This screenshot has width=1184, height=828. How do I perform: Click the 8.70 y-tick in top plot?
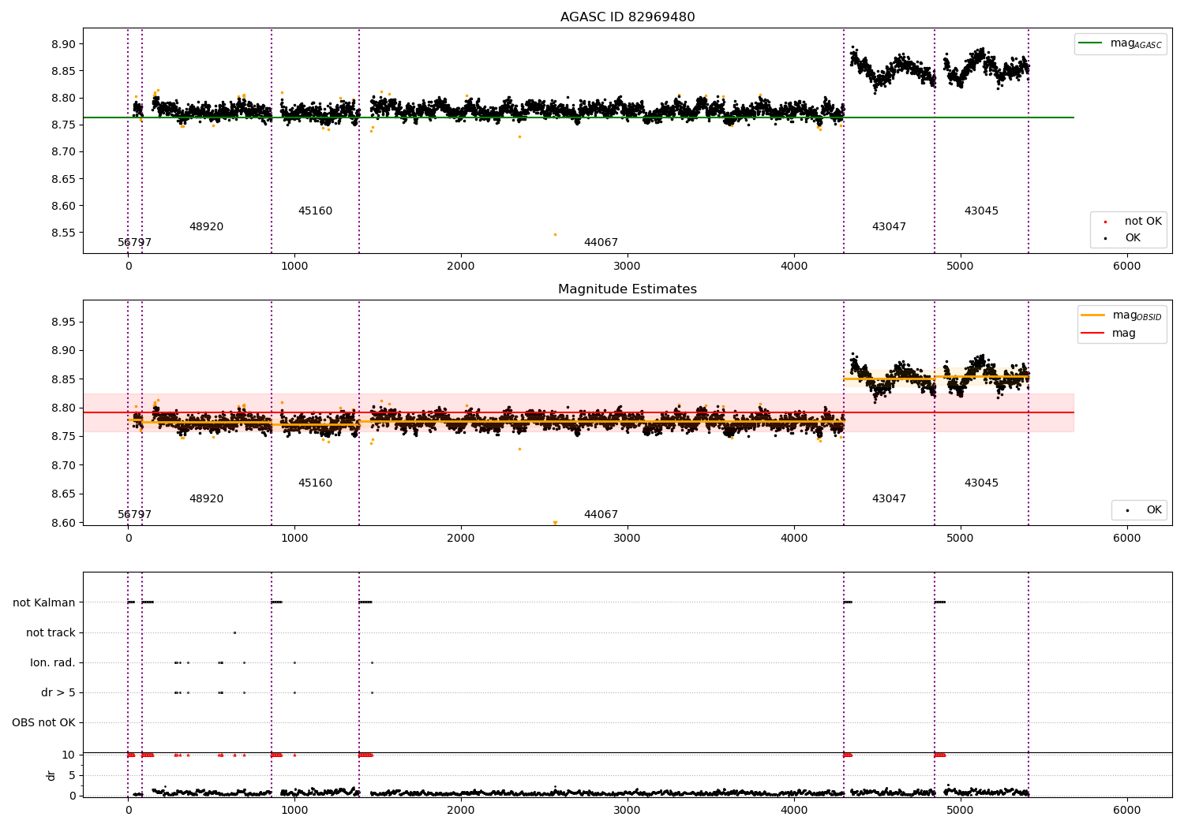click(x=63, y=151)
